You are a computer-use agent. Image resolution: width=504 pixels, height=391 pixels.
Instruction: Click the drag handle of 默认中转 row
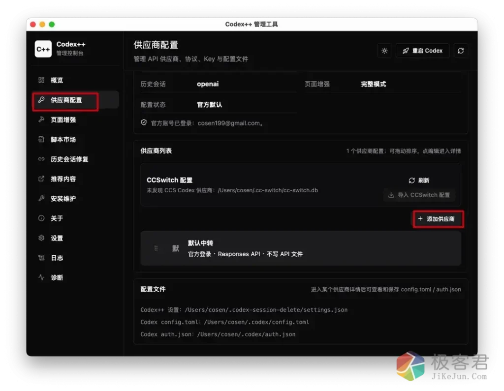tap(156, 248)
